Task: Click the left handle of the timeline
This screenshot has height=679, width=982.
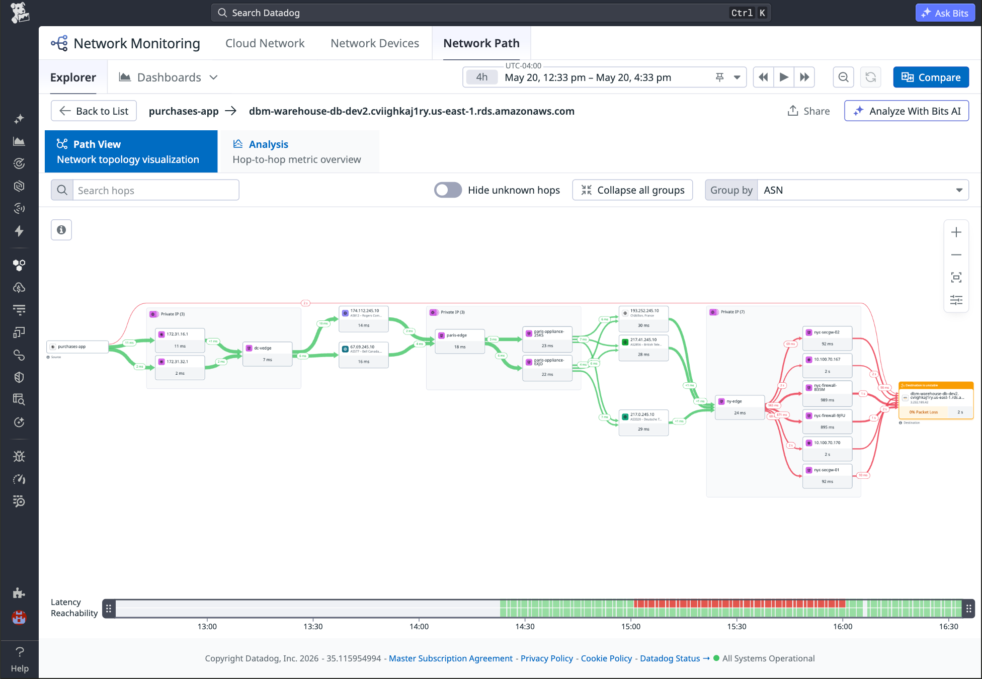Action: click(109, 608)
